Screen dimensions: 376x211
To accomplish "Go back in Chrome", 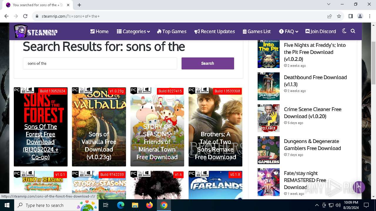I will [6, 16].
